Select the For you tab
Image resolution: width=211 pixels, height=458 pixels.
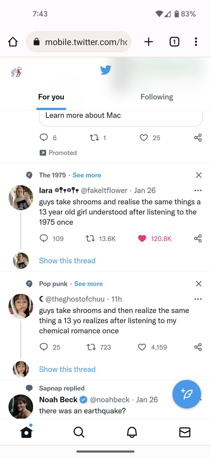point(51,97)
